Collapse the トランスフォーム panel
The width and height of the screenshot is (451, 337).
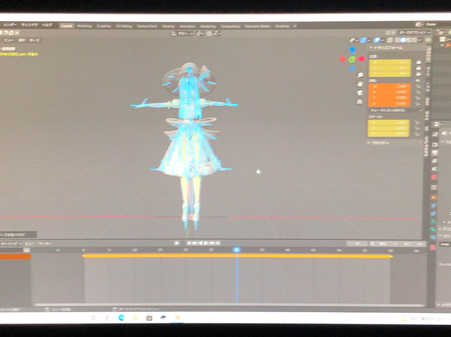tap(385, 47)
